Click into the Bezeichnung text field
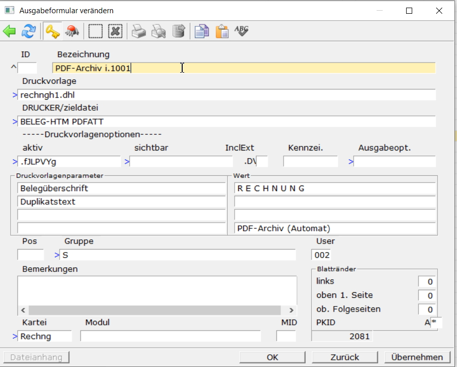 coord(243,68)
